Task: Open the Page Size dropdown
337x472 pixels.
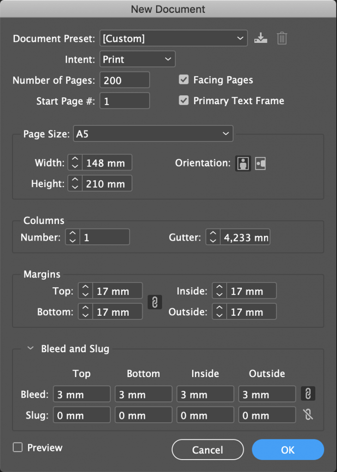Action: click(x=153, y=134)
